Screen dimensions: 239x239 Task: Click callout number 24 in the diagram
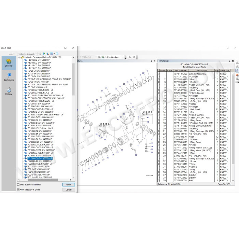[x=107, y=88]
